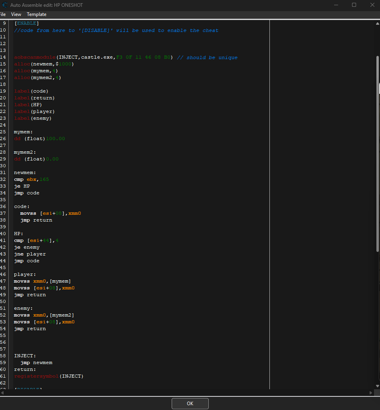Click the horizontal scrollbar right arrow
This screenshot has width=380, height=410.
pos(371,392)
